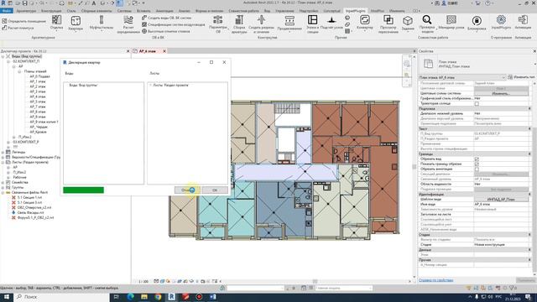The width and height of the screenshot is (537, 302).
Task: Toggle the Траектория солнца checkbox
Action: (477, 103)
